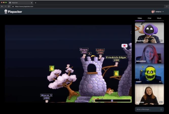
Task: Expand the benjaryu account dropdown chevron
Action: tap(163, 12)
